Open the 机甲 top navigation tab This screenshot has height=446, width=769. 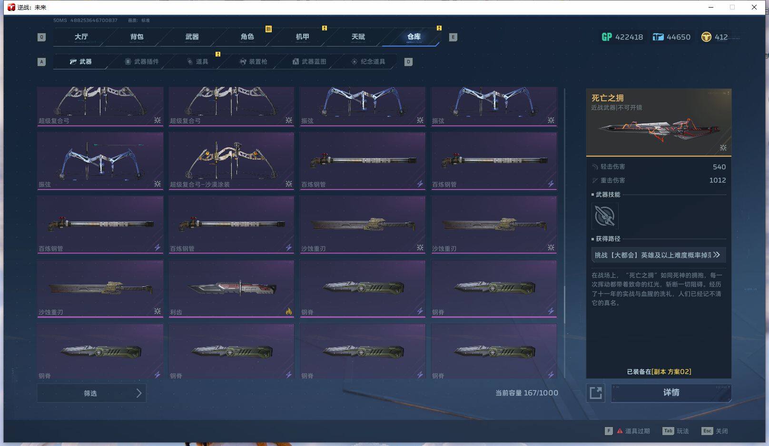click(x=302, y=37)
